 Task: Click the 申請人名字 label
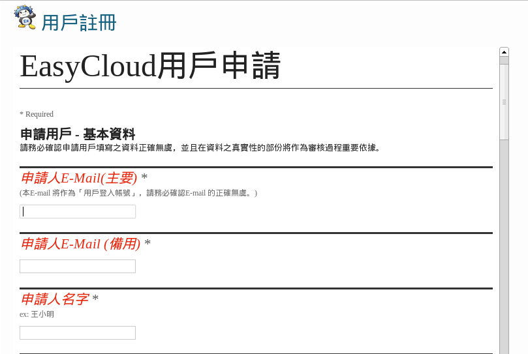pyautogui.click(x=55, y=299)
